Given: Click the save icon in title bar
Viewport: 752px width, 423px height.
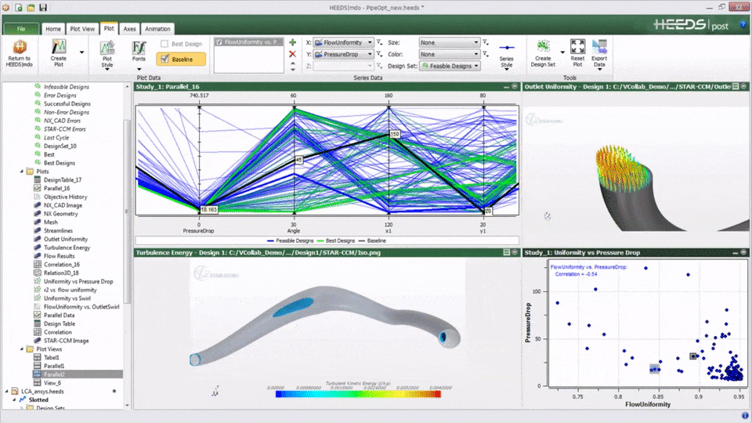Looking at the screenshot, I should coord(43,7).
